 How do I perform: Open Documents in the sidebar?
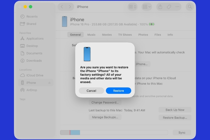point(36,53)
